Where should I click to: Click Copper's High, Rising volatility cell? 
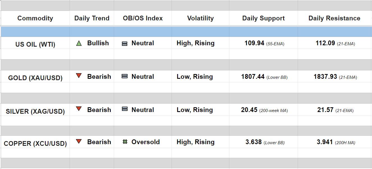[x=195, y=142]
